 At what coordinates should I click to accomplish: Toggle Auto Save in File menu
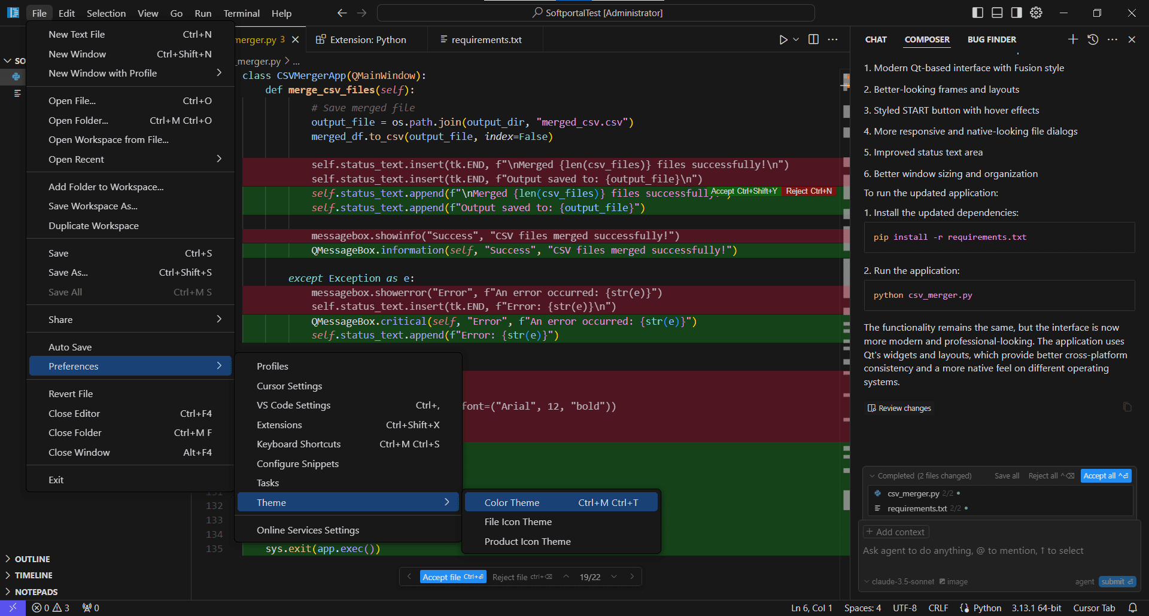[x=70, y=347]
